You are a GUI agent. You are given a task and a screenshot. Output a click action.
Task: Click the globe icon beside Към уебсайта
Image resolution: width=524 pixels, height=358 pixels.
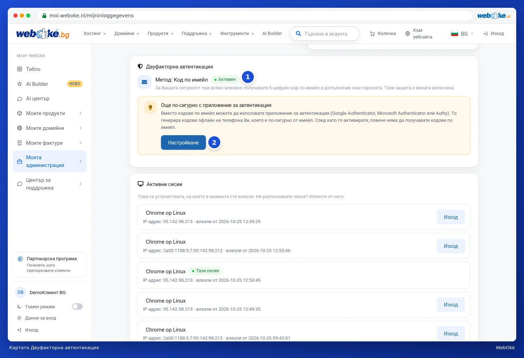click(x=408, y=34)
